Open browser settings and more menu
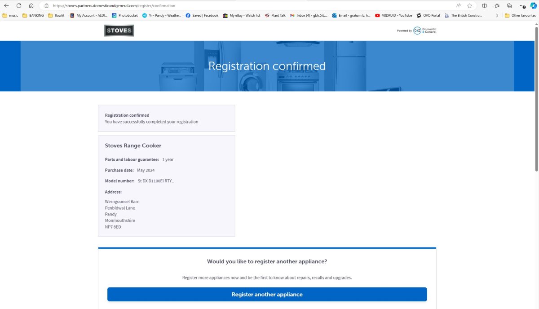Viewport: 539px width, 309px height. (522, 6)
